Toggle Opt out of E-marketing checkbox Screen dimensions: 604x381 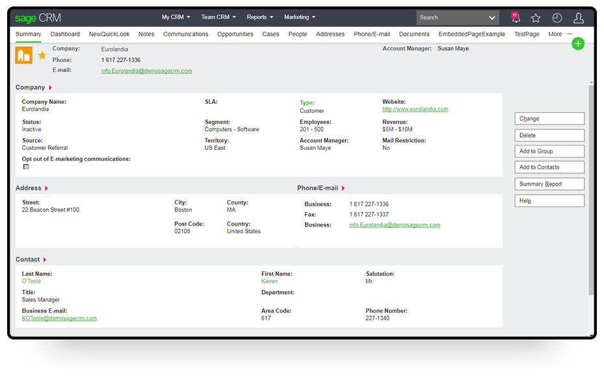click(26, 167)
